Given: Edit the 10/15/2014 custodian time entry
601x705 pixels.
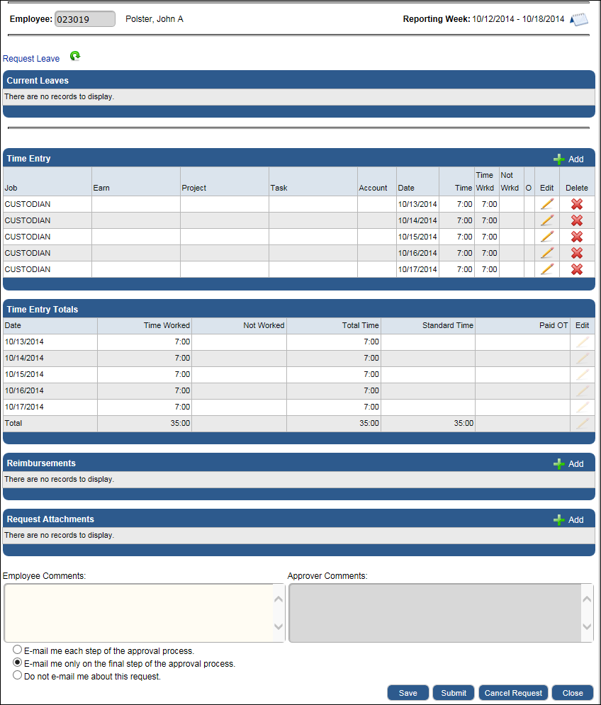Looking at the screenshot, I should tap(546, 237).
